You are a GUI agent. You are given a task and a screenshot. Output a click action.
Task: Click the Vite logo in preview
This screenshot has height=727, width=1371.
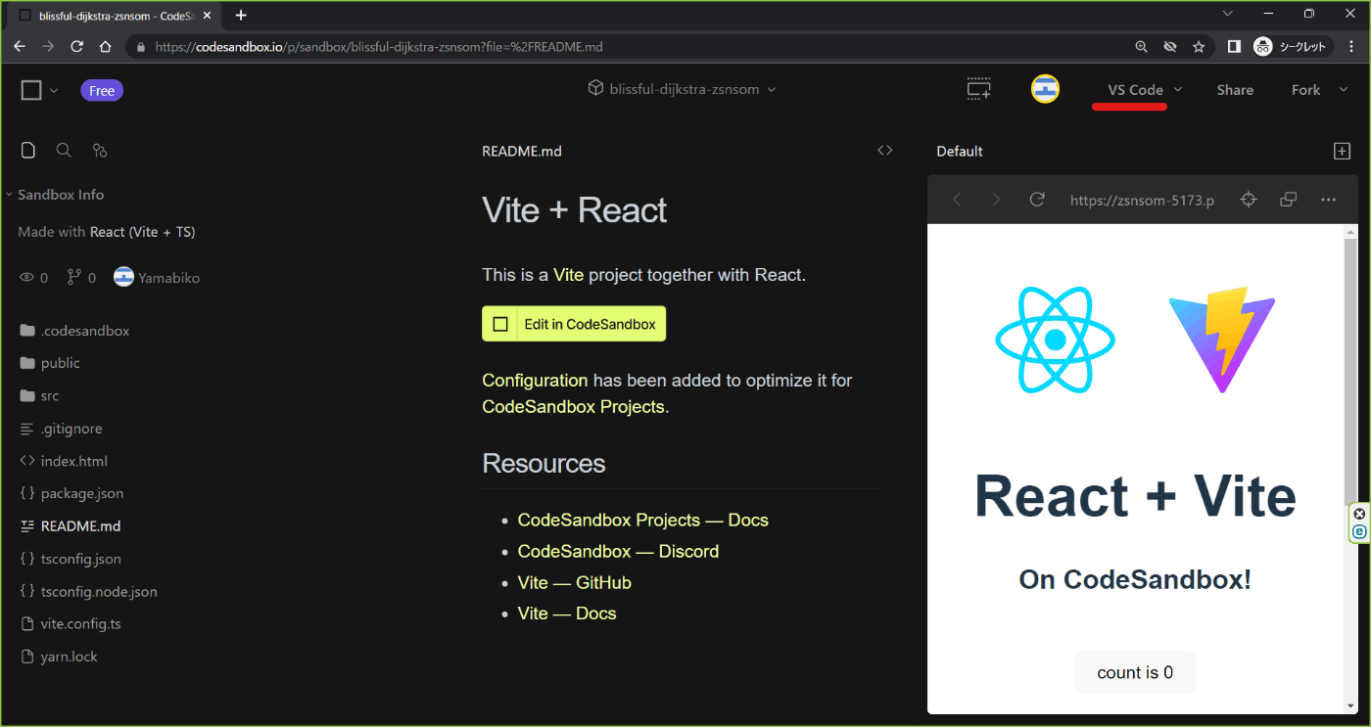click(1221, 340)
